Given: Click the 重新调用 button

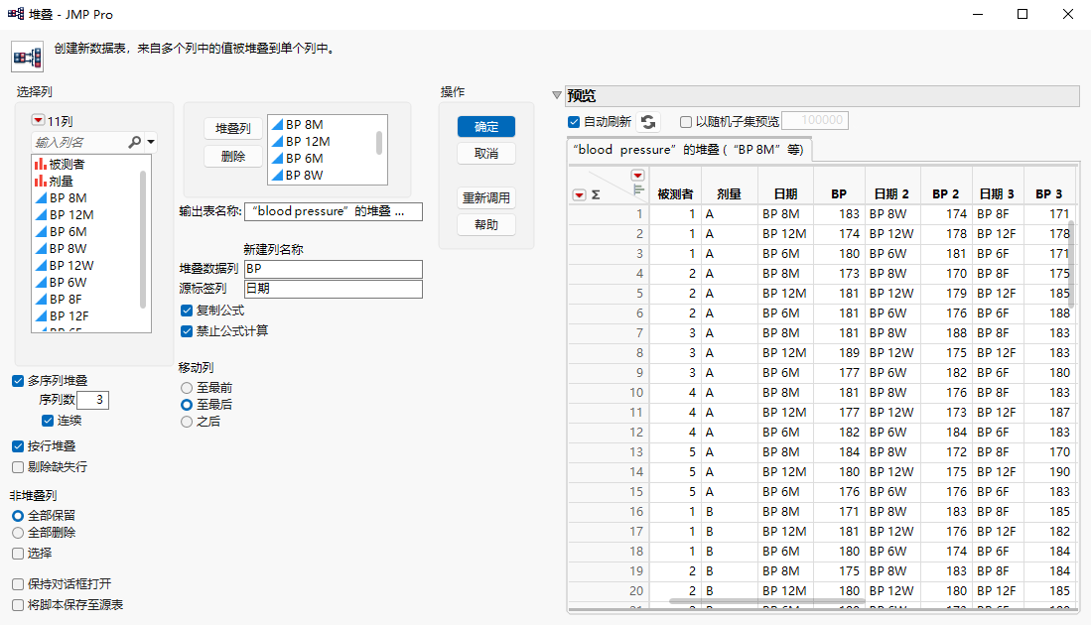Looking at the screenshot, I should point(486,198).
